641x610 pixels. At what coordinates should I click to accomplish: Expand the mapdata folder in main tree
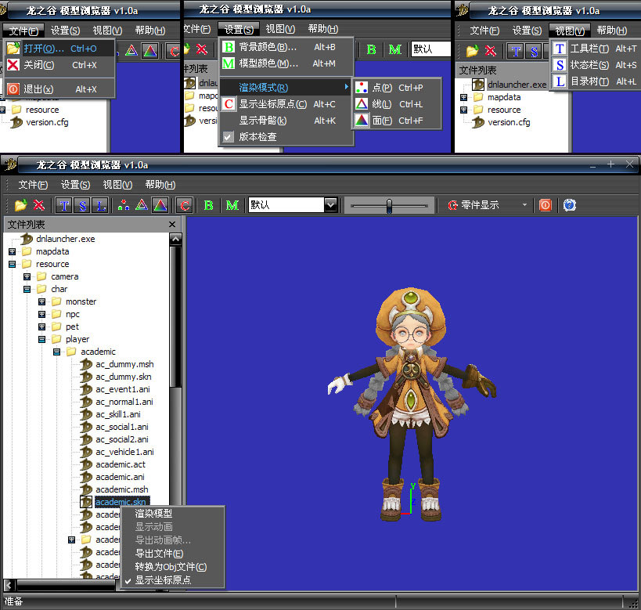[x=13, y=251]
